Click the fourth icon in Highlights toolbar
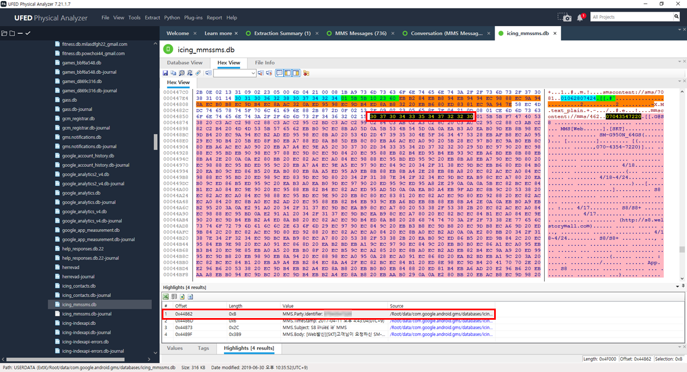This screenshot has width=687, height=372. (189, 297)
